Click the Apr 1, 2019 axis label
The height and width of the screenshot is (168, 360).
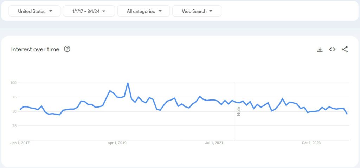117,143
